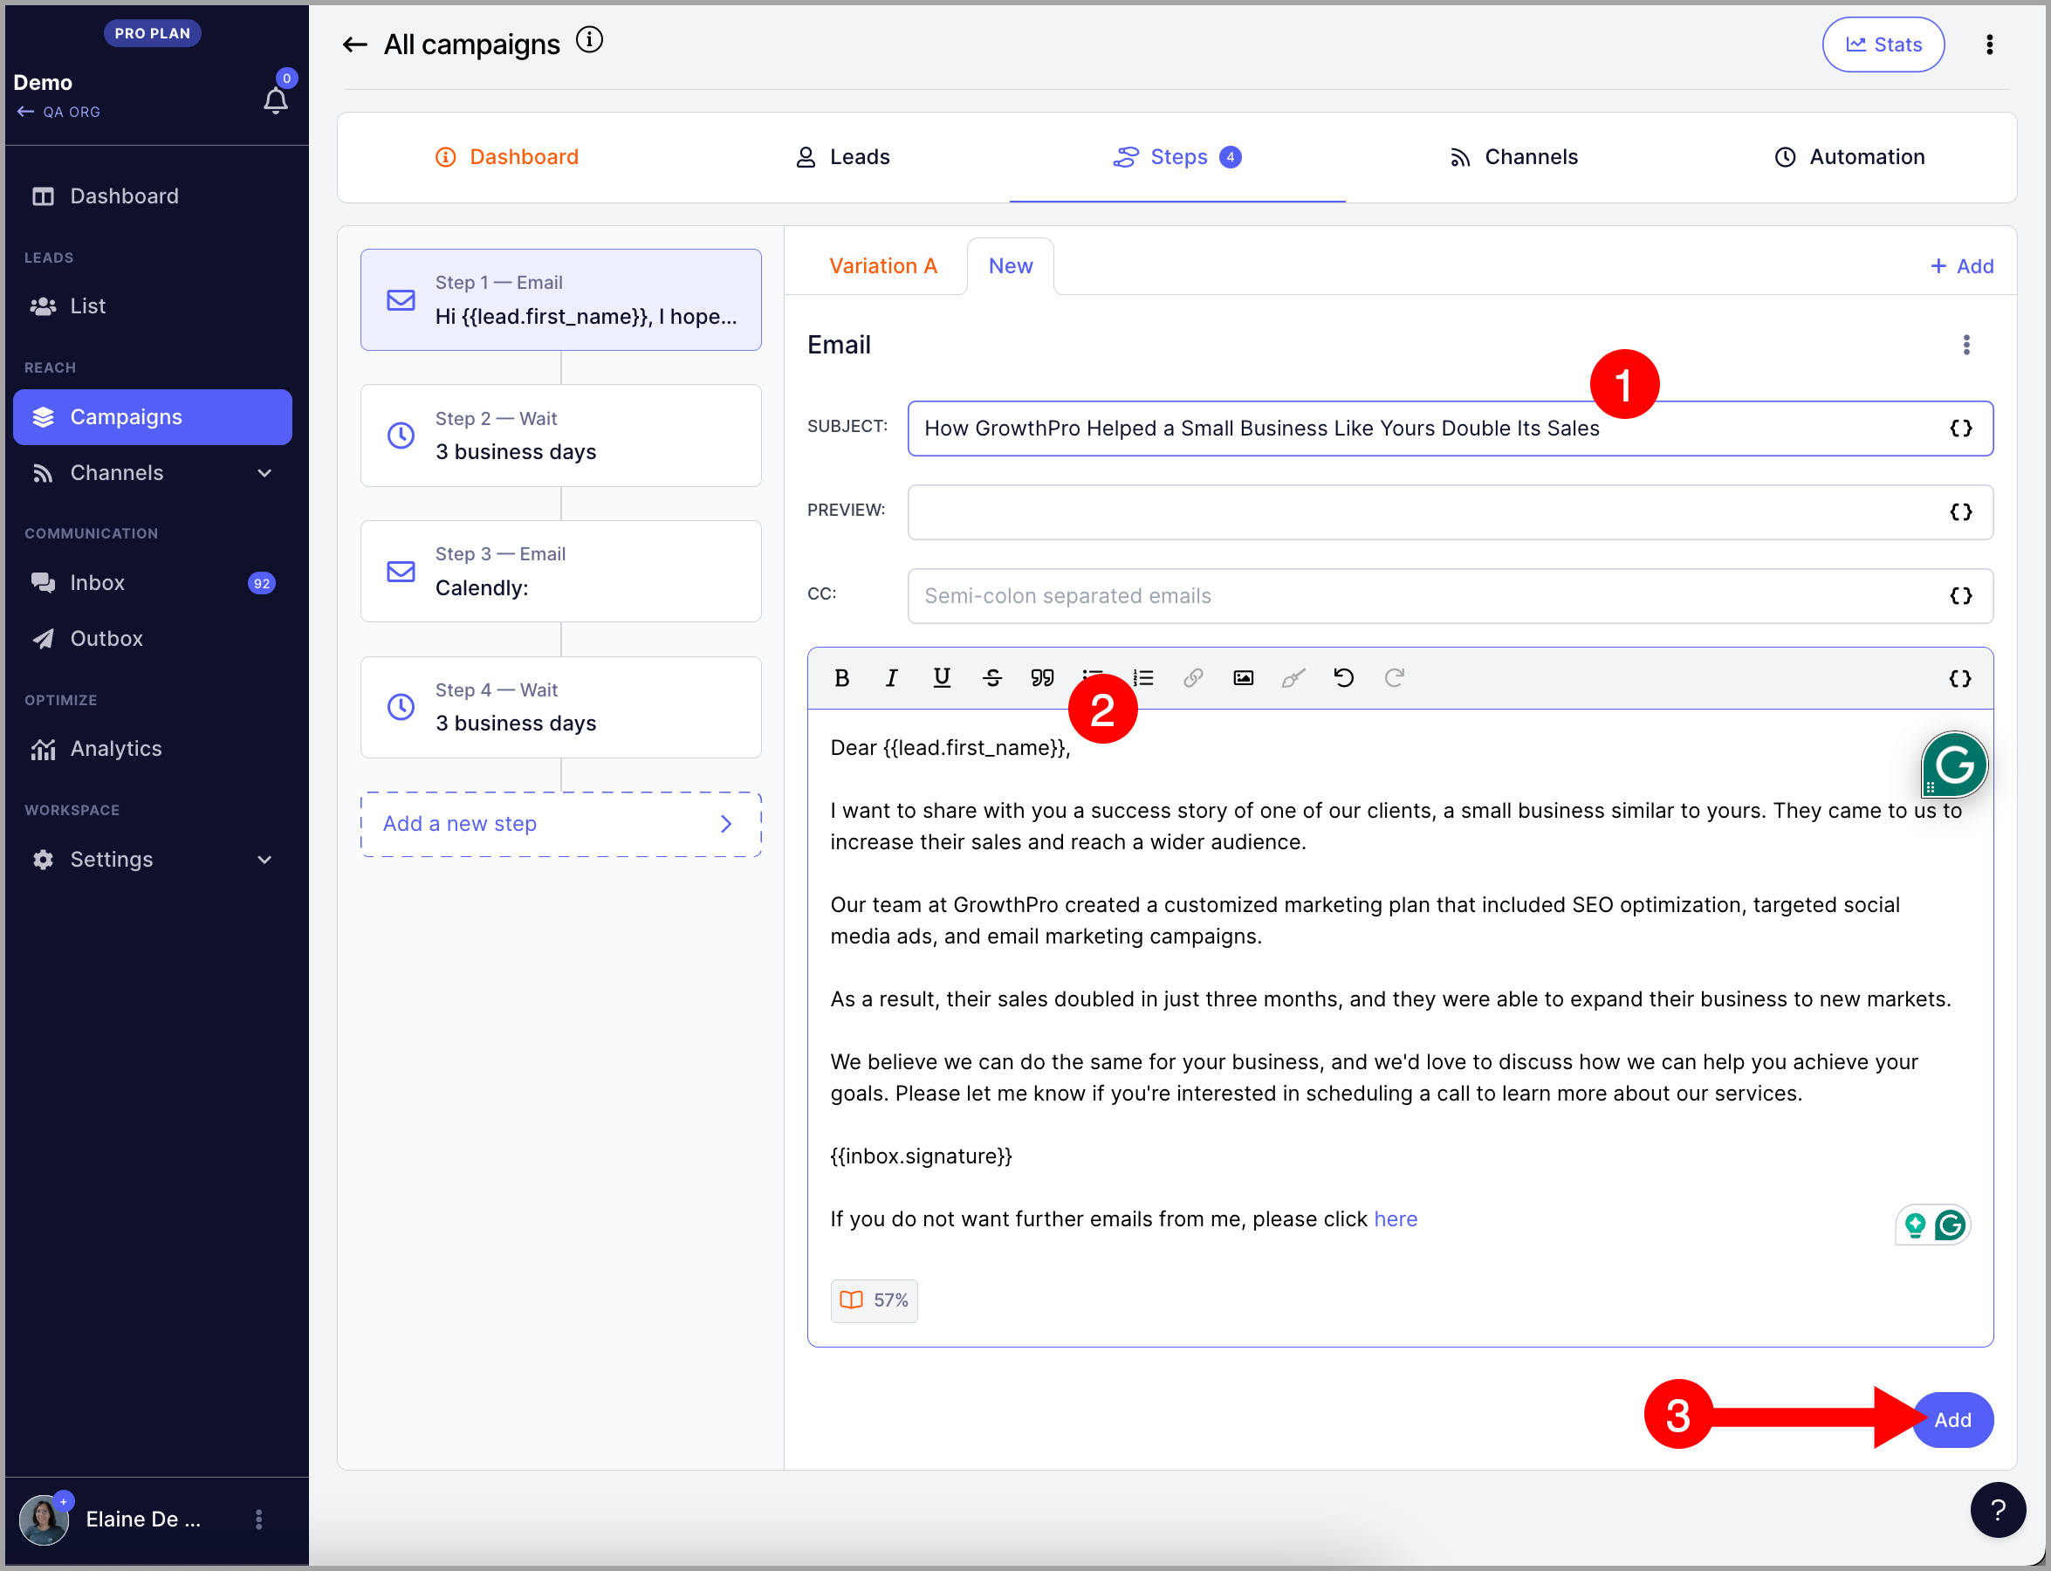Open the Automation tab
Viewport: 2051px width, 1571px height.
pyautogui.click(x=1849, y=157)
